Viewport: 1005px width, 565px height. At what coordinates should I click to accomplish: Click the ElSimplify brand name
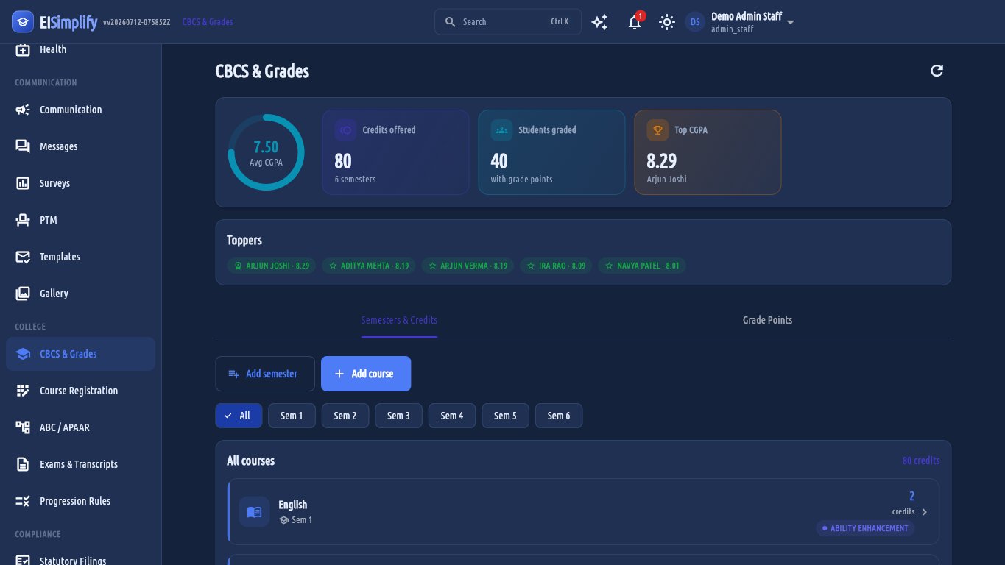[68, 22]
